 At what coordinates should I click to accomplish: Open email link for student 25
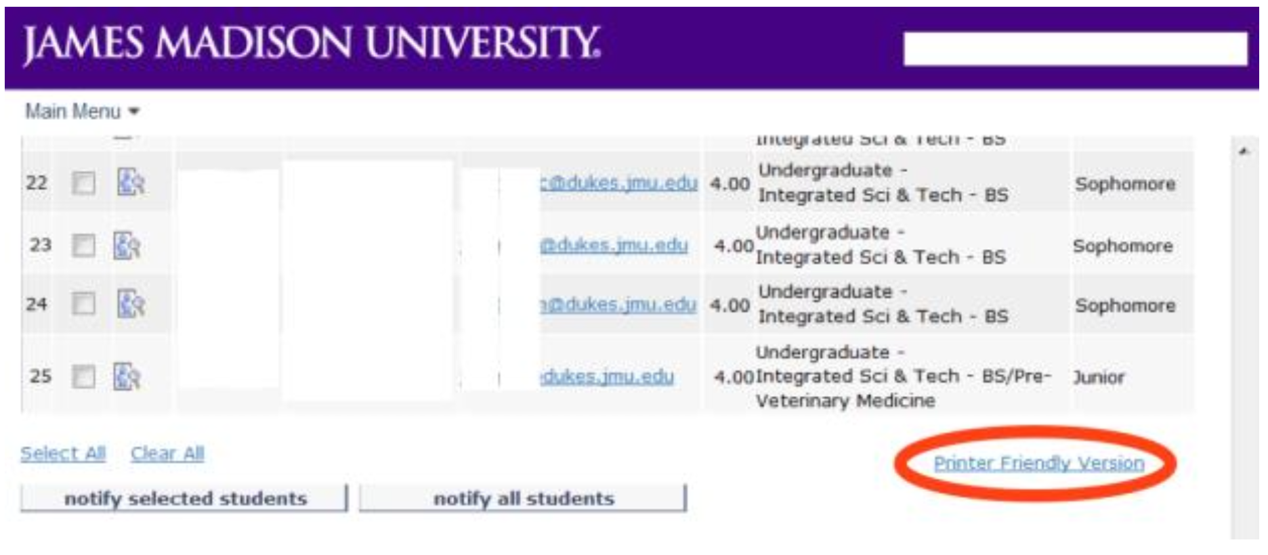click(608, 376)
